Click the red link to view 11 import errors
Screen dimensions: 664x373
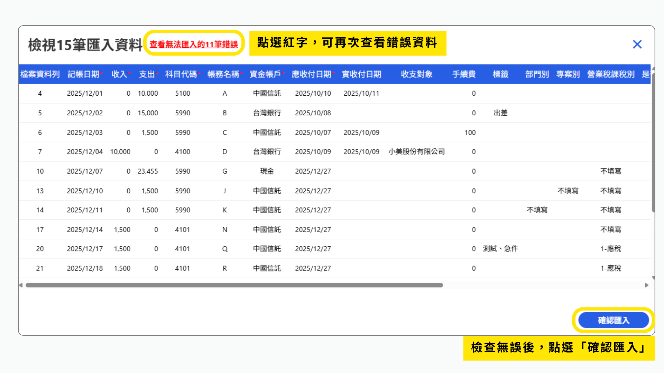tap(194, 44)
